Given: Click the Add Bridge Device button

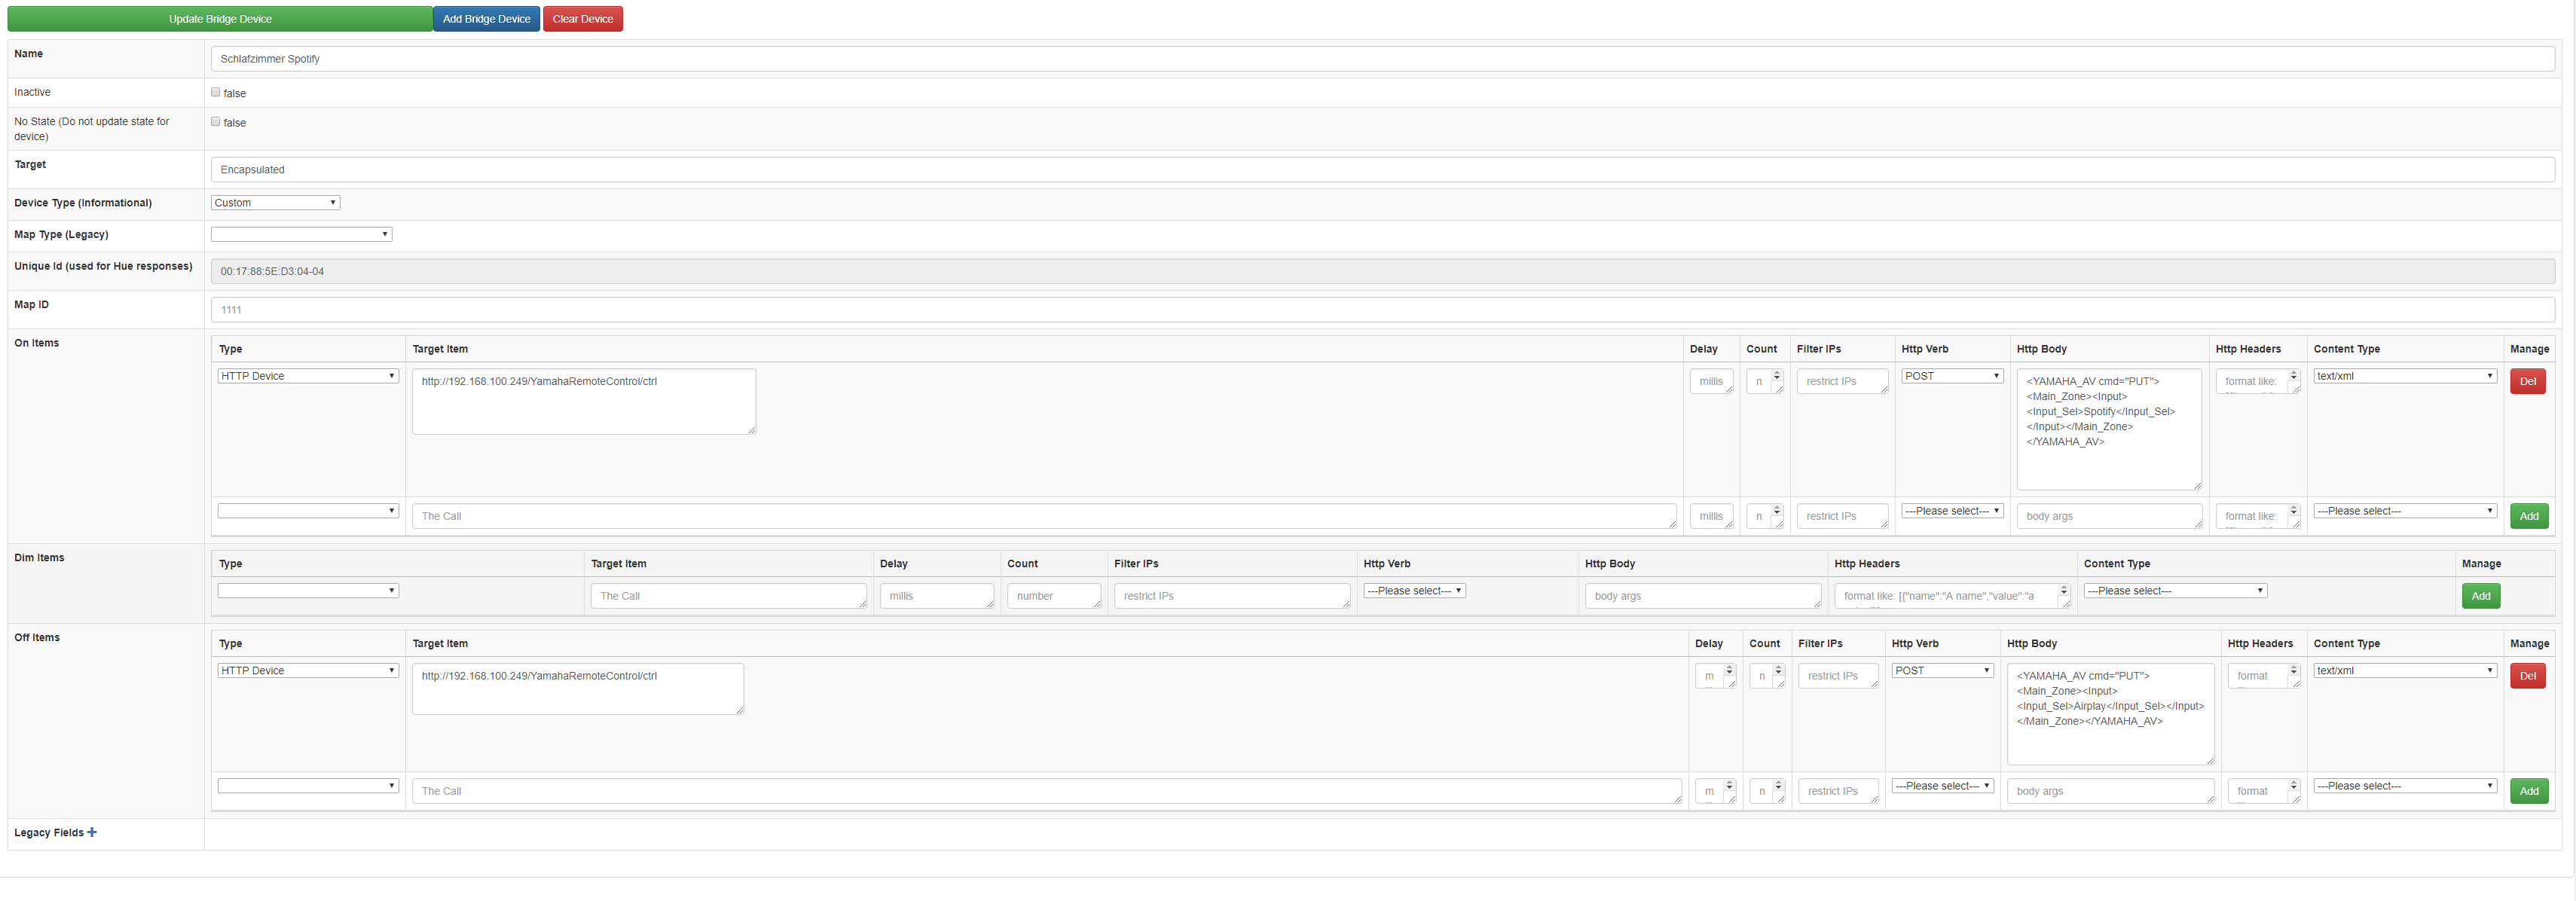Looking at the screenshot, I should click(x=486, y=19).
